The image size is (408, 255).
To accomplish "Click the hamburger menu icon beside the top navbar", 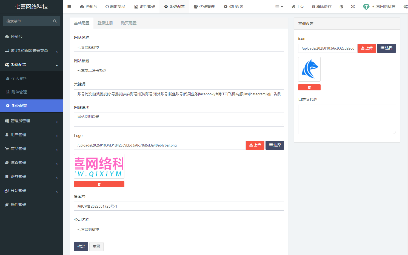I will click(x=69, y=6).
